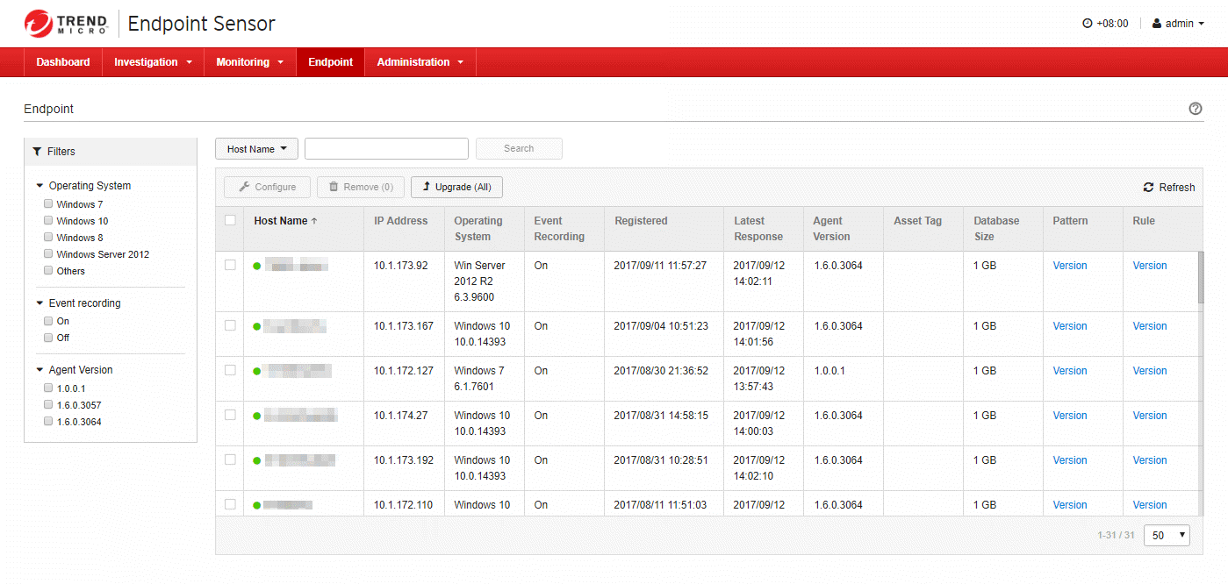Viewport: 1228px width, 584px height.
Task: Select the 1.6.0.3064 agent version checkbox
Action: tap(48, 422)
